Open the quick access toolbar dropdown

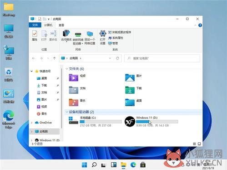pos(49,19)
